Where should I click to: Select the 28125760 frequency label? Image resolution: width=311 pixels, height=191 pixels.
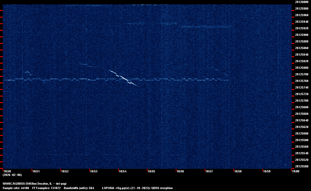pos(301,81)
